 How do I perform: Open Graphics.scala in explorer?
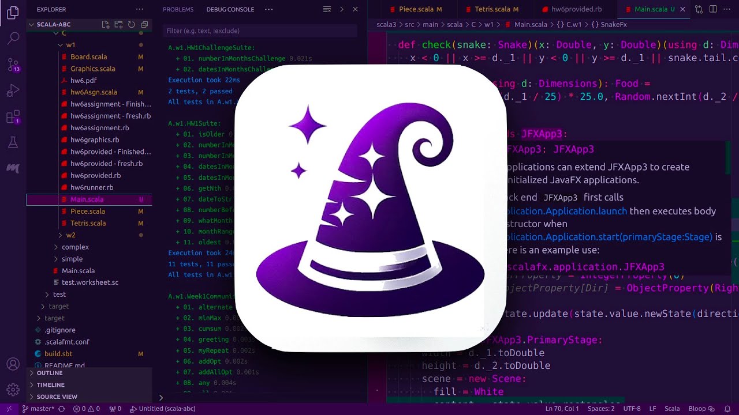89,69
